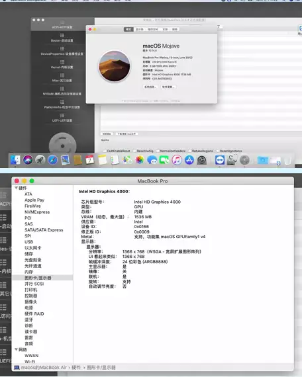Image resolution: width=302 pixels, height=377 pixels.
Task: Open the ACPI settings section in OpenCore Configurator
Action: click(x=62, y=25)
